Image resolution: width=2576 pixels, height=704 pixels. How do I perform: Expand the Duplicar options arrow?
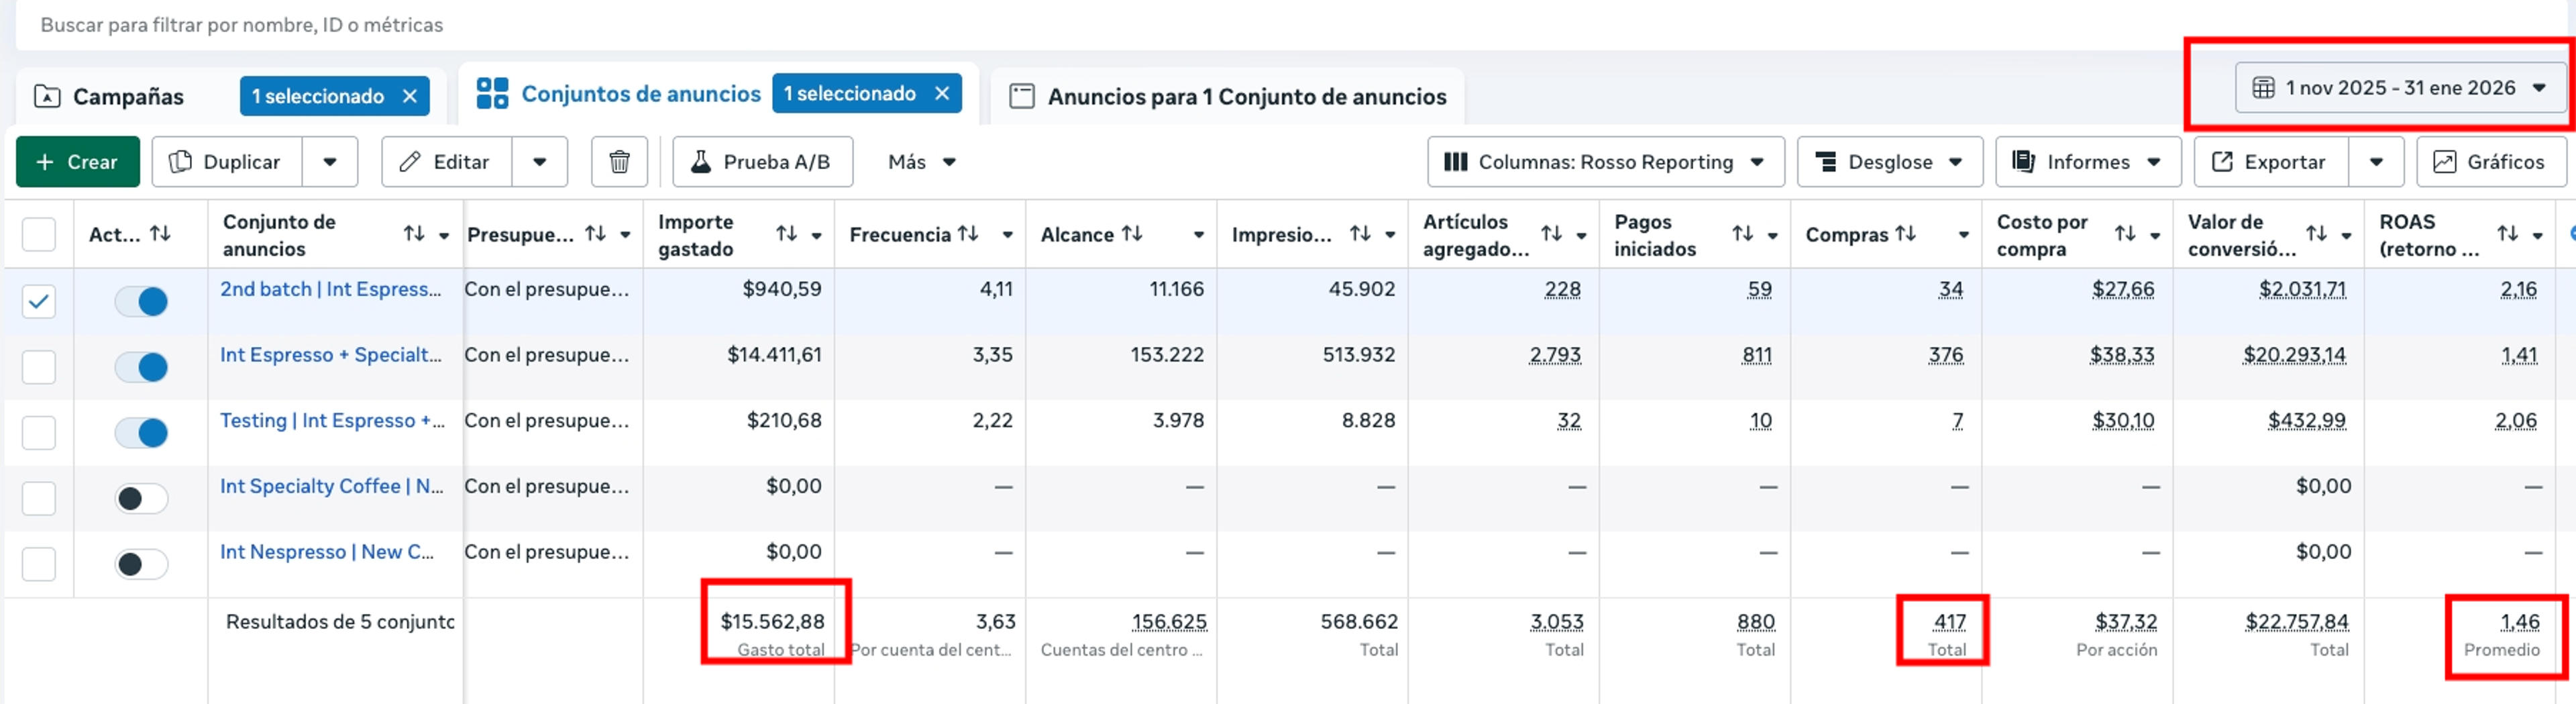(x=329, y=162)
